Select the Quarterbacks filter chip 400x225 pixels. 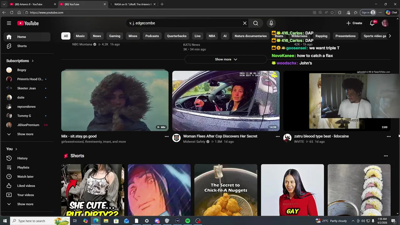[177, 36]
